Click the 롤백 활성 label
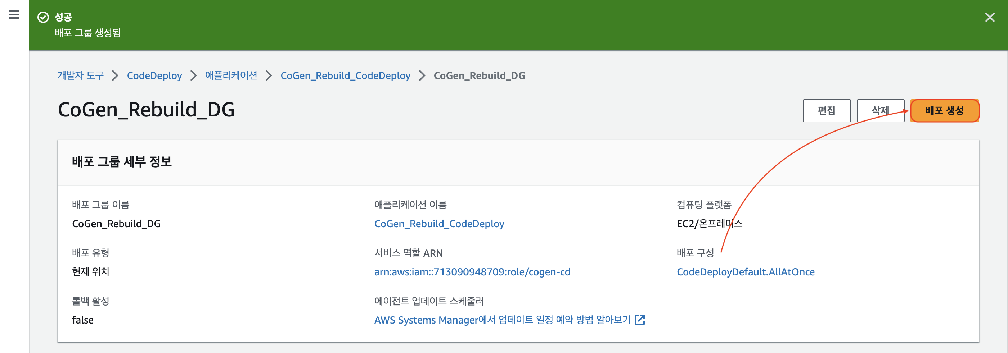 (90, 301)
